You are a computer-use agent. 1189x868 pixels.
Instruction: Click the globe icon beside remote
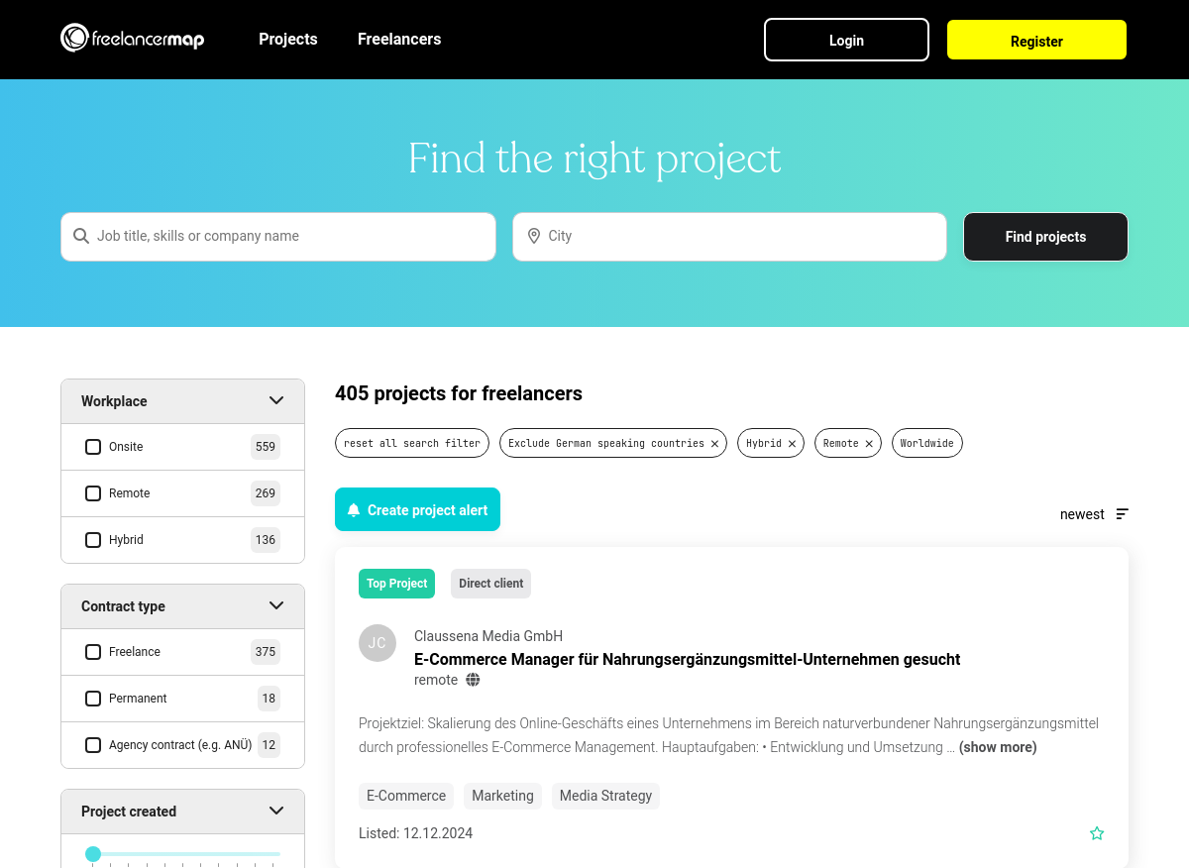click(473, 680)
